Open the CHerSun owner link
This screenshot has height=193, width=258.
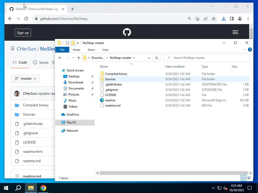(x=26, y=49)
